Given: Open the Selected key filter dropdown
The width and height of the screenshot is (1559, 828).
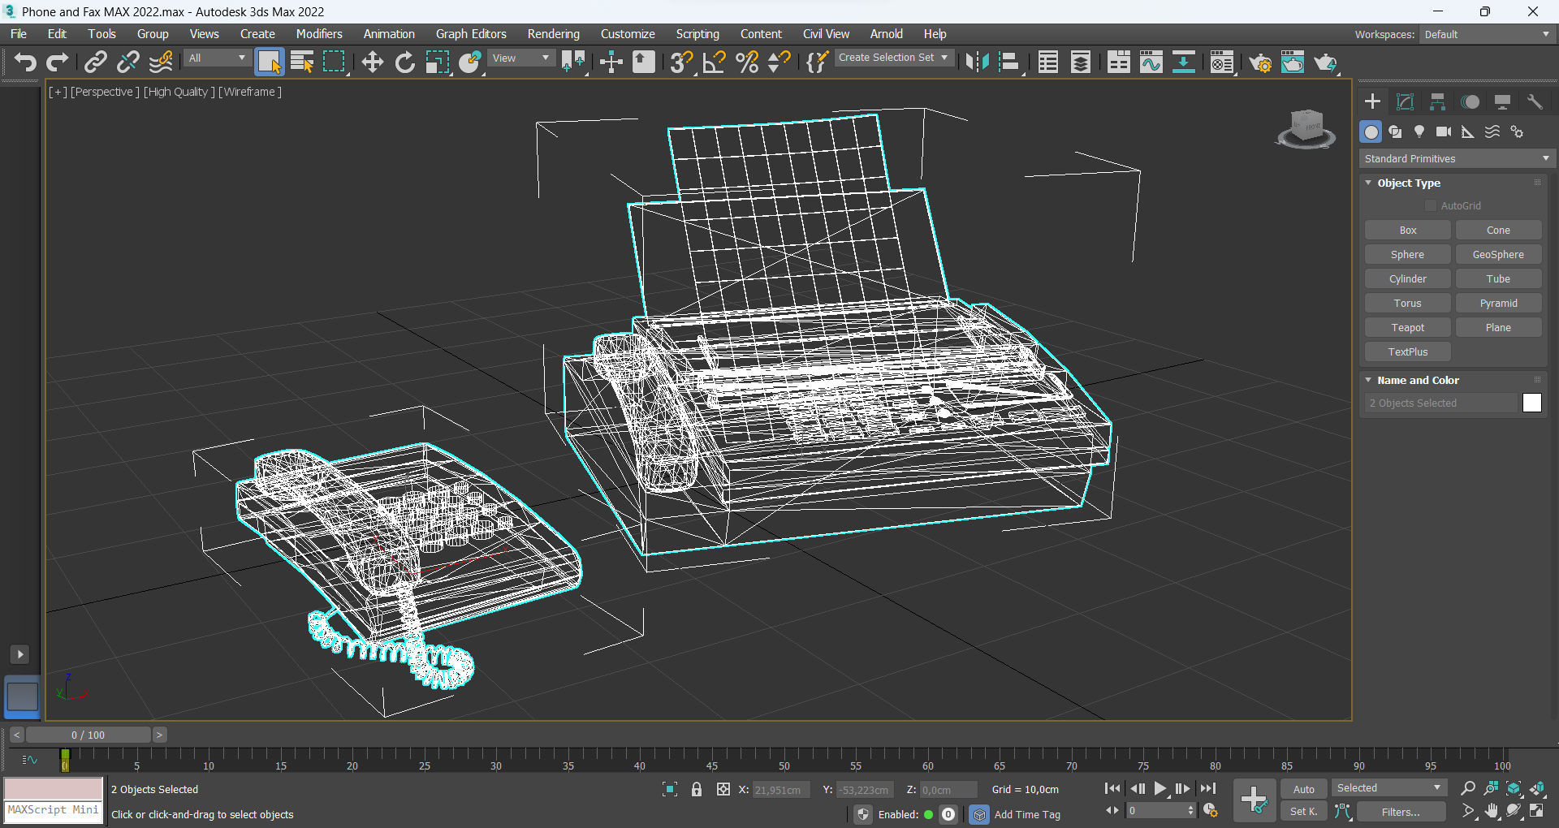Looking at the screenshot, I should pos(1388,787).
